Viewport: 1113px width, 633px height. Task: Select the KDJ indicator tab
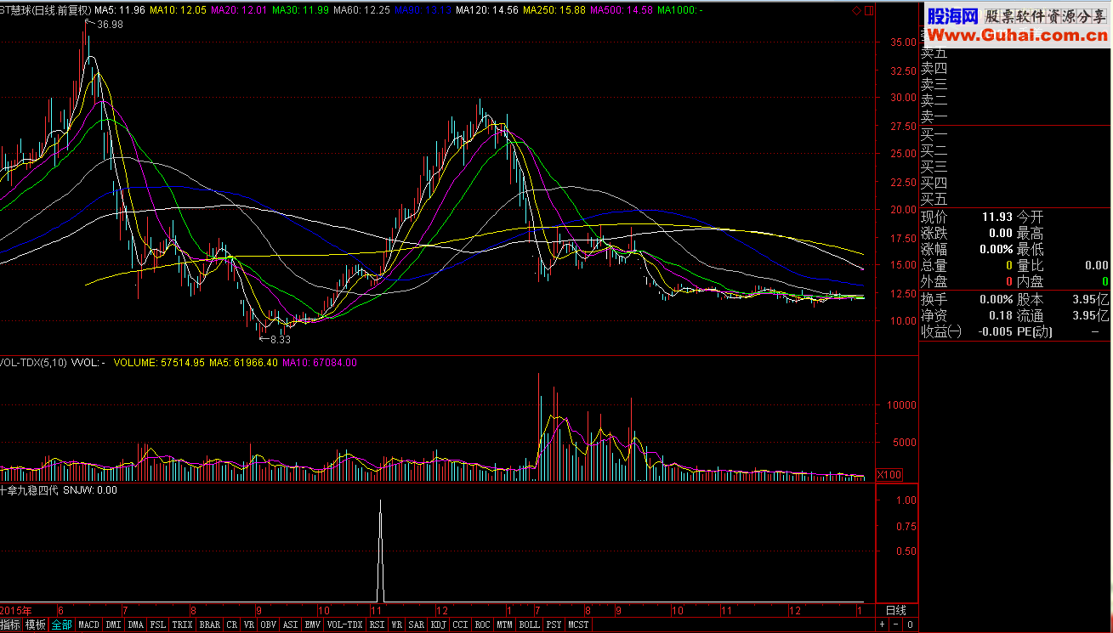coord(438,625)
